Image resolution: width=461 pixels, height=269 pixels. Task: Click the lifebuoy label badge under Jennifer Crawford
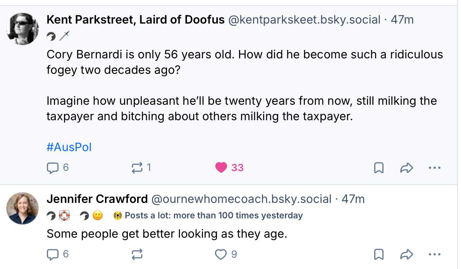(64, 216)
